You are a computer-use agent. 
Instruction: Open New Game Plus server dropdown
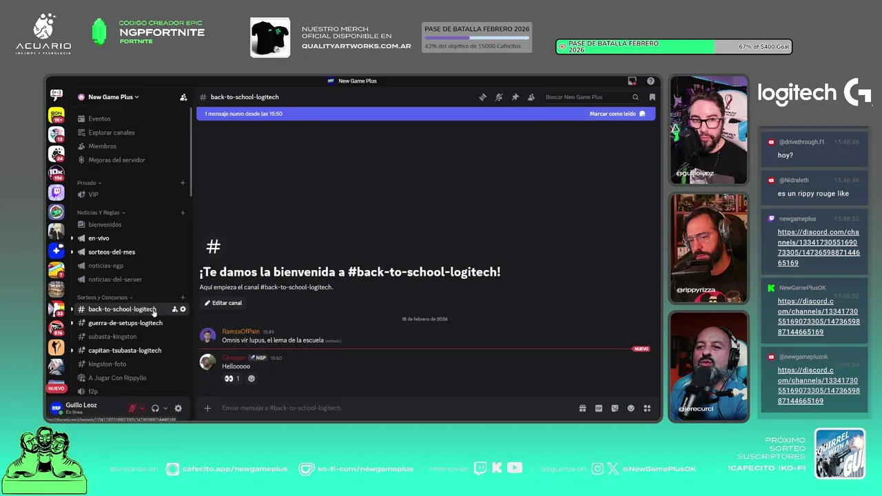(108, 97)
